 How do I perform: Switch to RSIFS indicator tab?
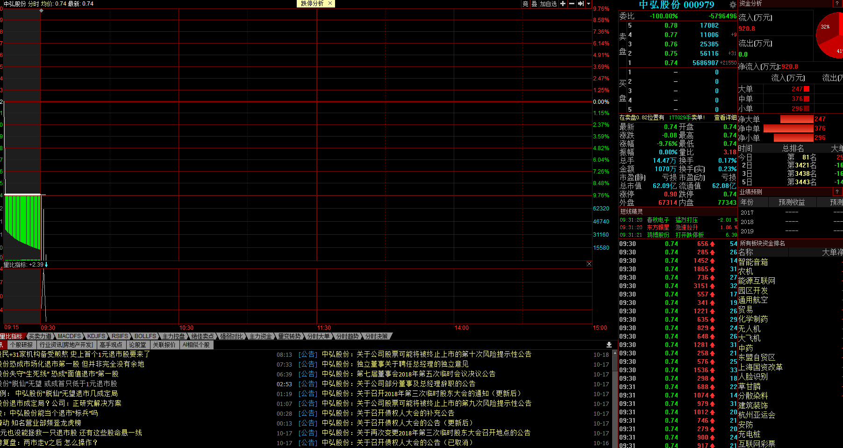click(x=120, y=336)
